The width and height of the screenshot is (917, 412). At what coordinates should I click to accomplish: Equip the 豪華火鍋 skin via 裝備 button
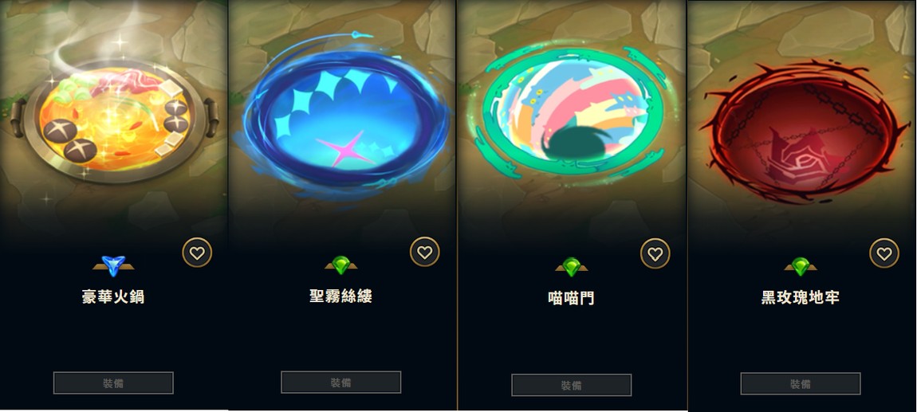click(x=113, y=383)
